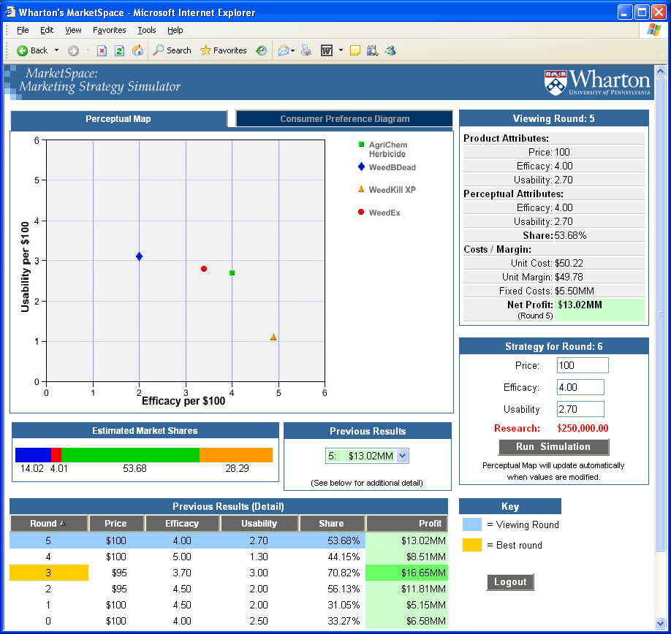Viewport: 671px width, 634px height.
Task: Open the History toolbar icon
Action: (261, 50)
